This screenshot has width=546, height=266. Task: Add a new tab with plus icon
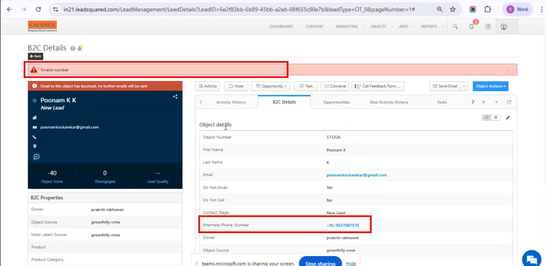click(x=484, y=102)
